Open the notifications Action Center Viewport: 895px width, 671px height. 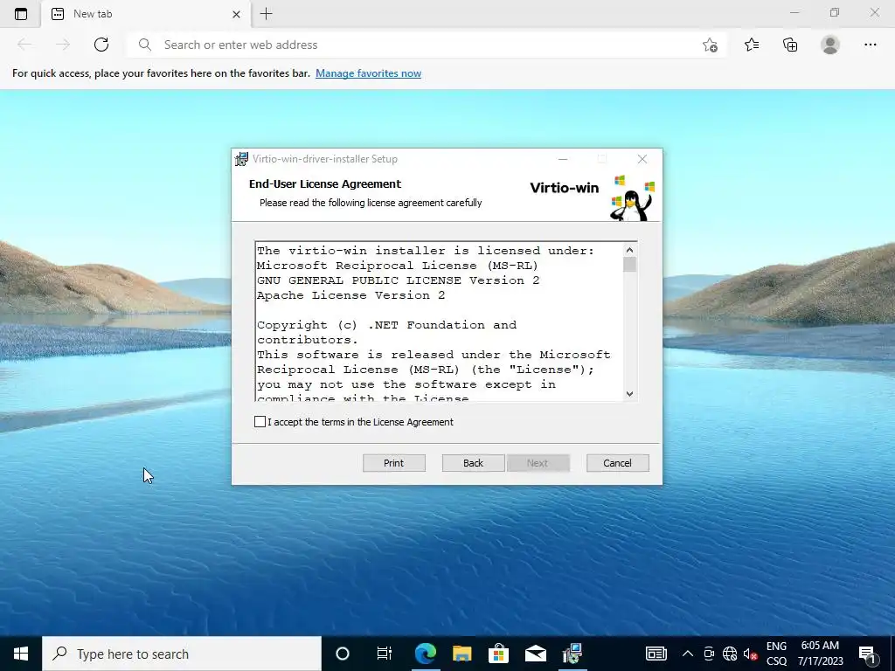(867, 654)
